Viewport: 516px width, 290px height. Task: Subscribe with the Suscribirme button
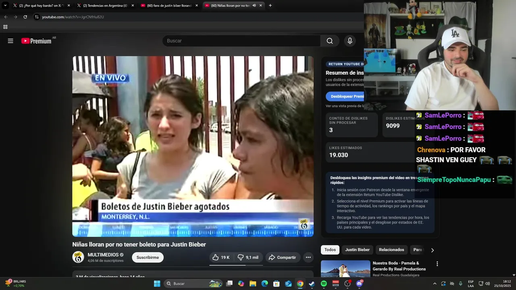148,257
